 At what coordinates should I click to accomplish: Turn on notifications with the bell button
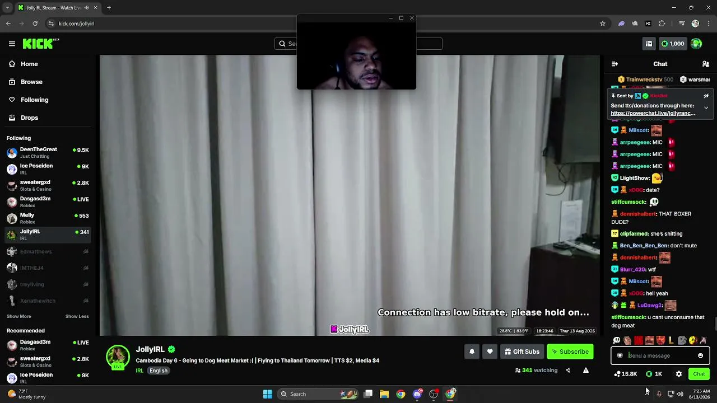coord(472,352)
